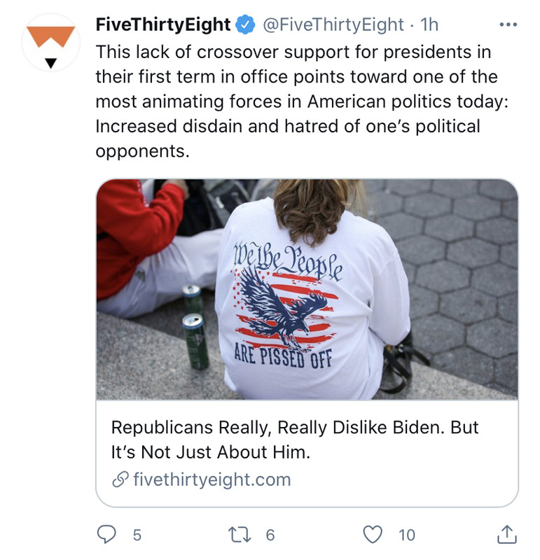
Task: Like the tweet with the heart
Action: pyautogui.click(x=373, y=535)
